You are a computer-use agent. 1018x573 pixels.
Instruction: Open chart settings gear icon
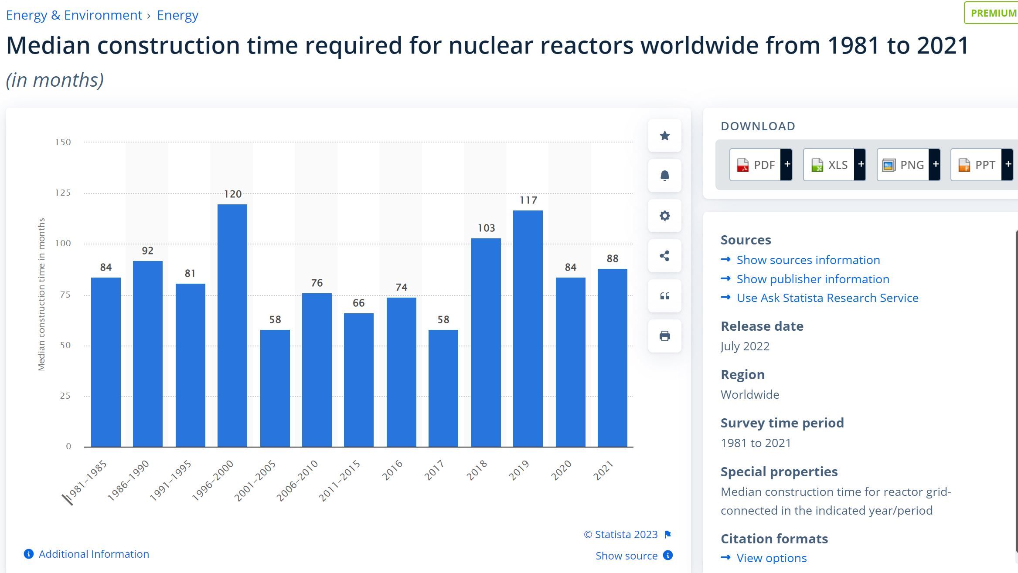(664, 216)
